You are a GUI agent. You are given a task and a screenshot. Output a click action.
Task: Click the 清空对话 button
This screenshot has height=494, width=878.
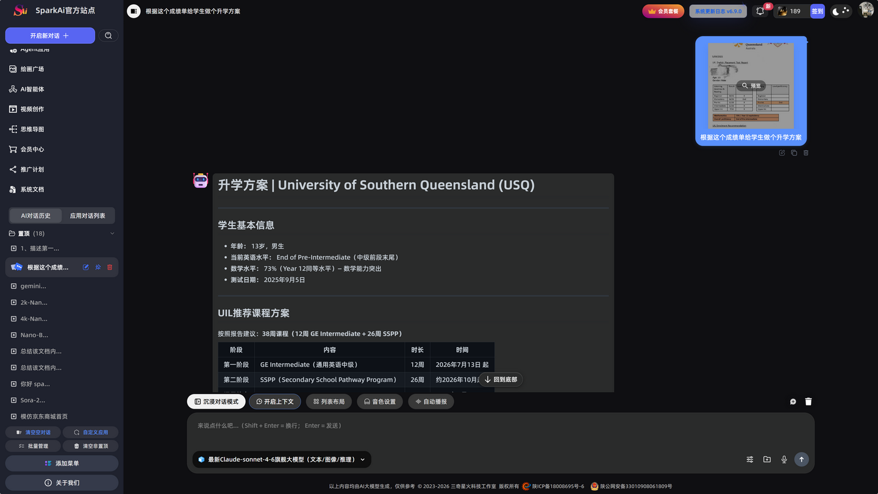33,432
